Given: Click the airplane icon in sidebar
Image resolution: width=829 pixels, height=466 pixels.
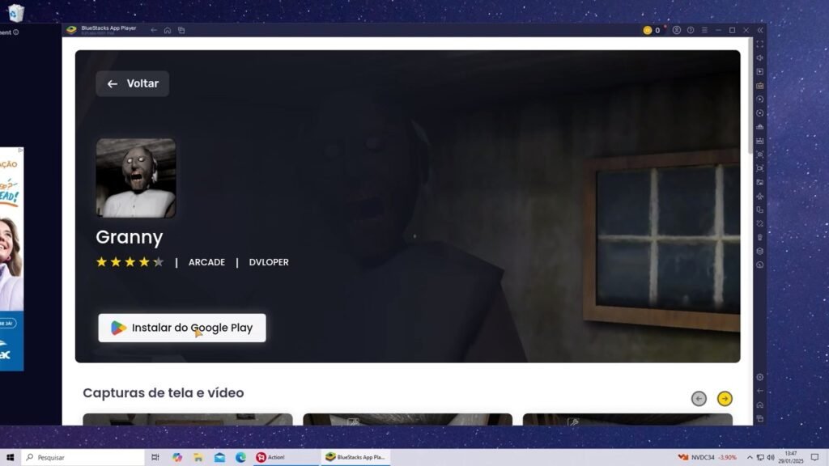Looking at the screenshot, I should point(759,196).
